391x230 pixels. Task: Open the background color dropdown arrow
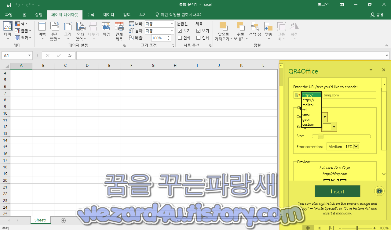pyautogui.click(x=334, y=127)
